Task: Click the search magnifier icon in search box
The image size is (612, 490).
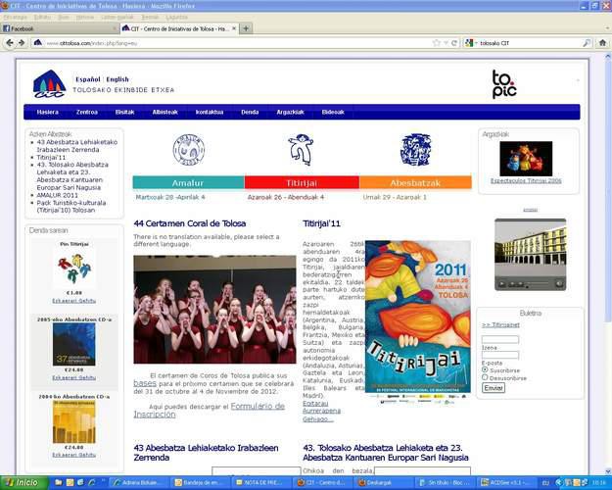Action: (x=587, y=43)
